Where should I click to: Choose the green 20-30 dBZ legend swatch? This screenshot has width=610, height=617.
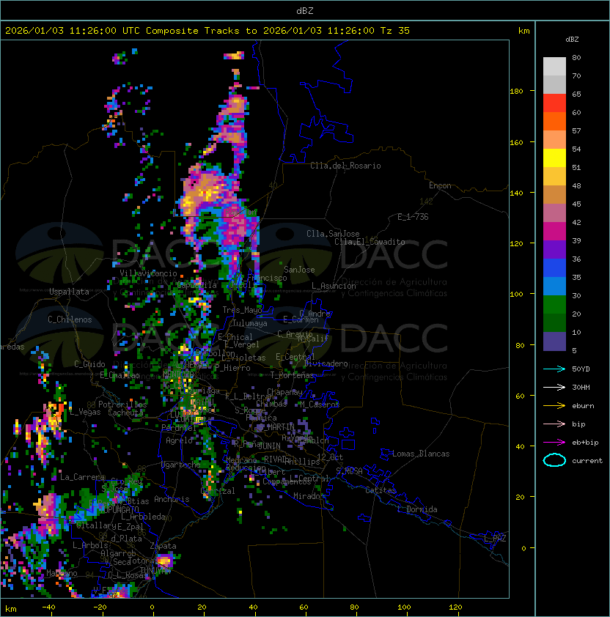[x=554, y=305]
